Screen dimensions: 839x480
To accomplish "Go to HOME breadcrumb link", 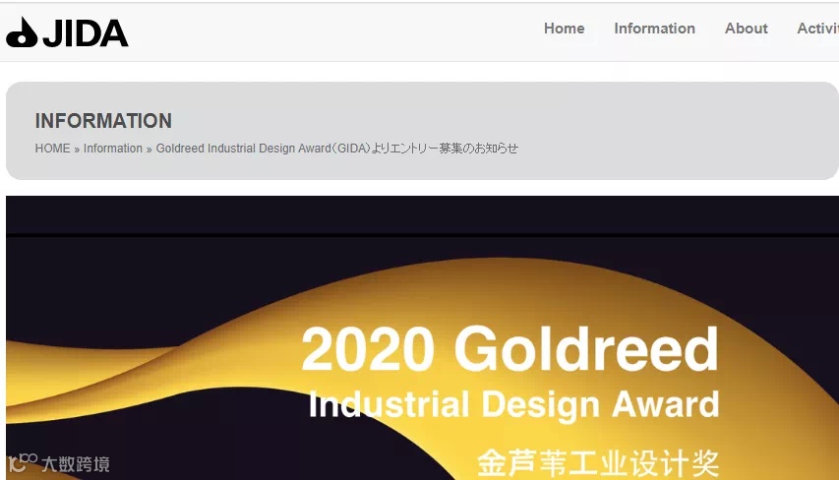I will pyautogui.click(x=52, y=149).
